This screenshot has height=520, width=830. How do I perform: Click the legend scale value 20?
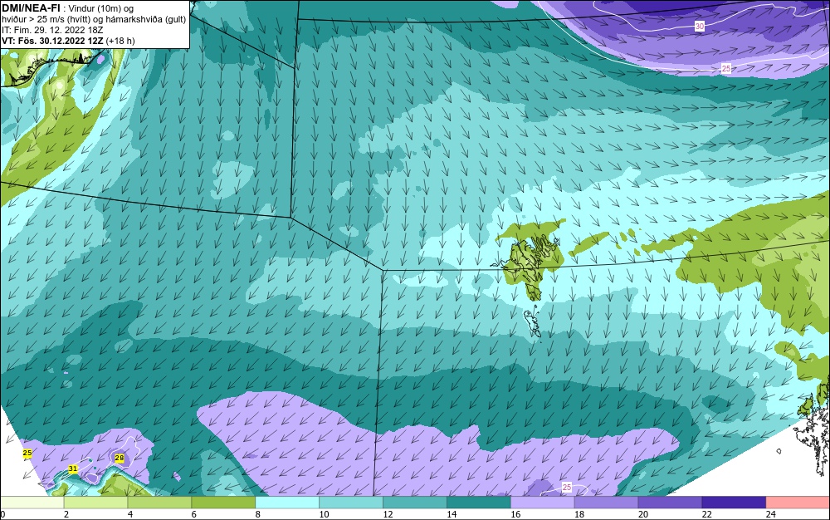(643, 514)
